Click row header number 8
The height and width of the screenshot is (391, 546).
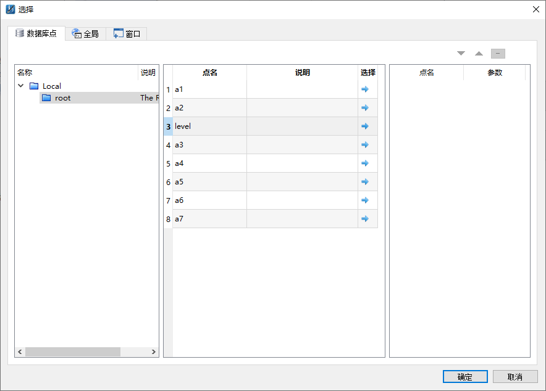coord(168,218)
